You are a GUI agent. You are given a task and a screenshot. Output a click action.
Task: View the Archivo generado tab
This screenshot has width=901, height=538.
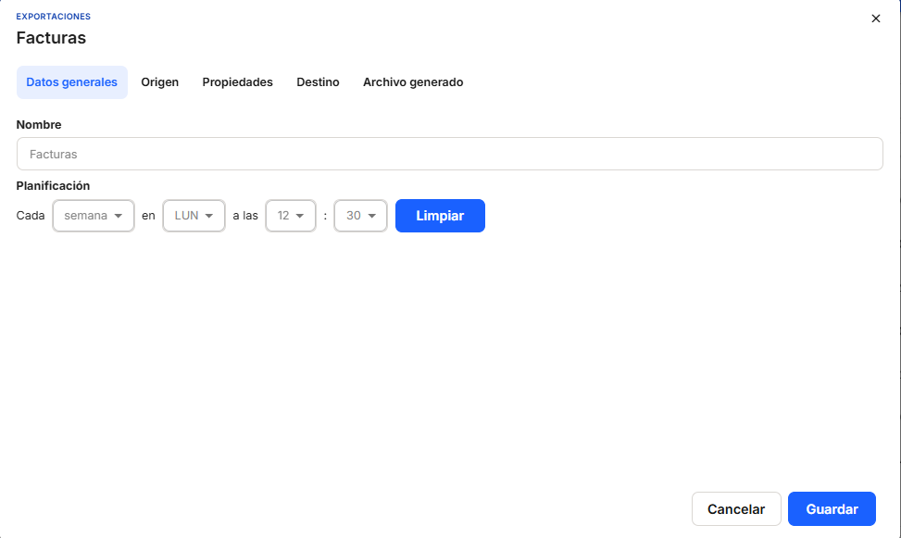413,82
